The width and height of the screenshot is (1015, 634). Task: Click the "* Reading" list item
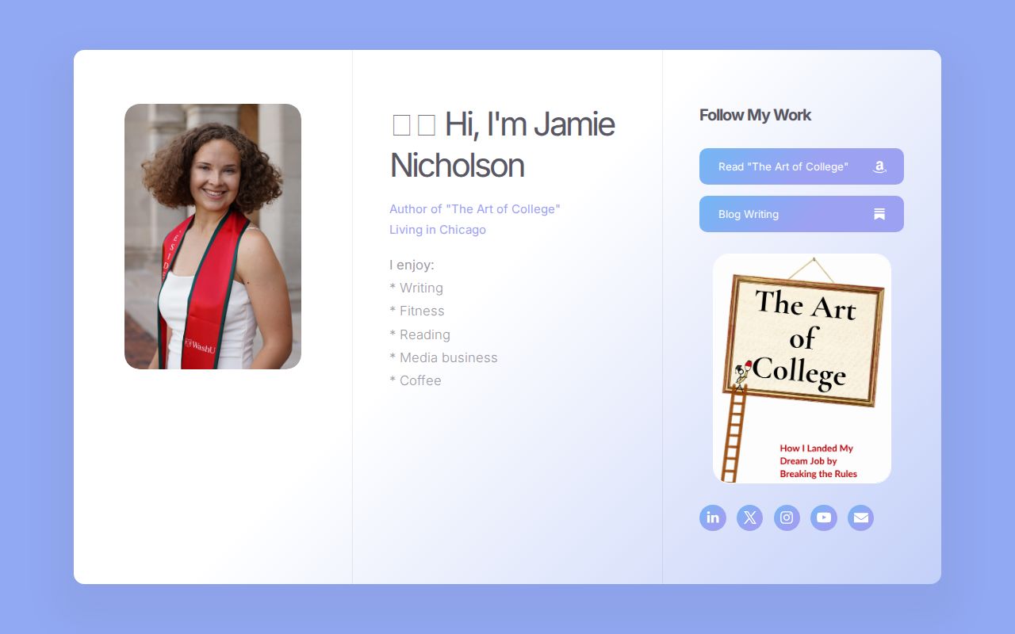(x=419, y=334)
